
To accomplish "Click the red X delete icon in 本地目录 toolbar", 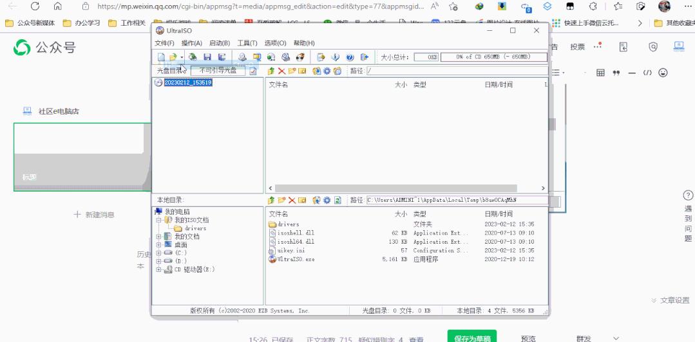I will click(x=292, y=200).
